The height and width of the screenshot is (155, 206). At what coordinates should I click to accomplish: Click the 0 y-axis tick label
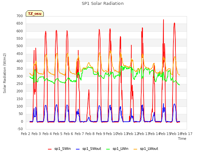click(22, 122)
